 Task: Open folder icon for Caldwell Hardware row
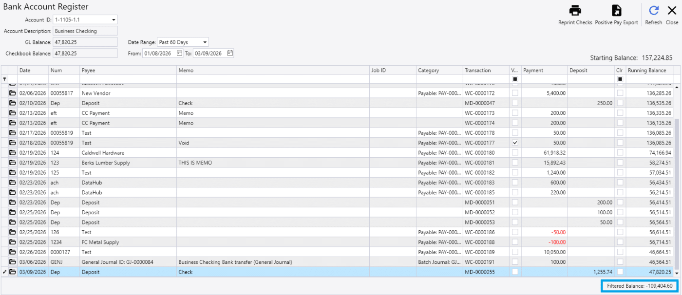coord(13,153)
